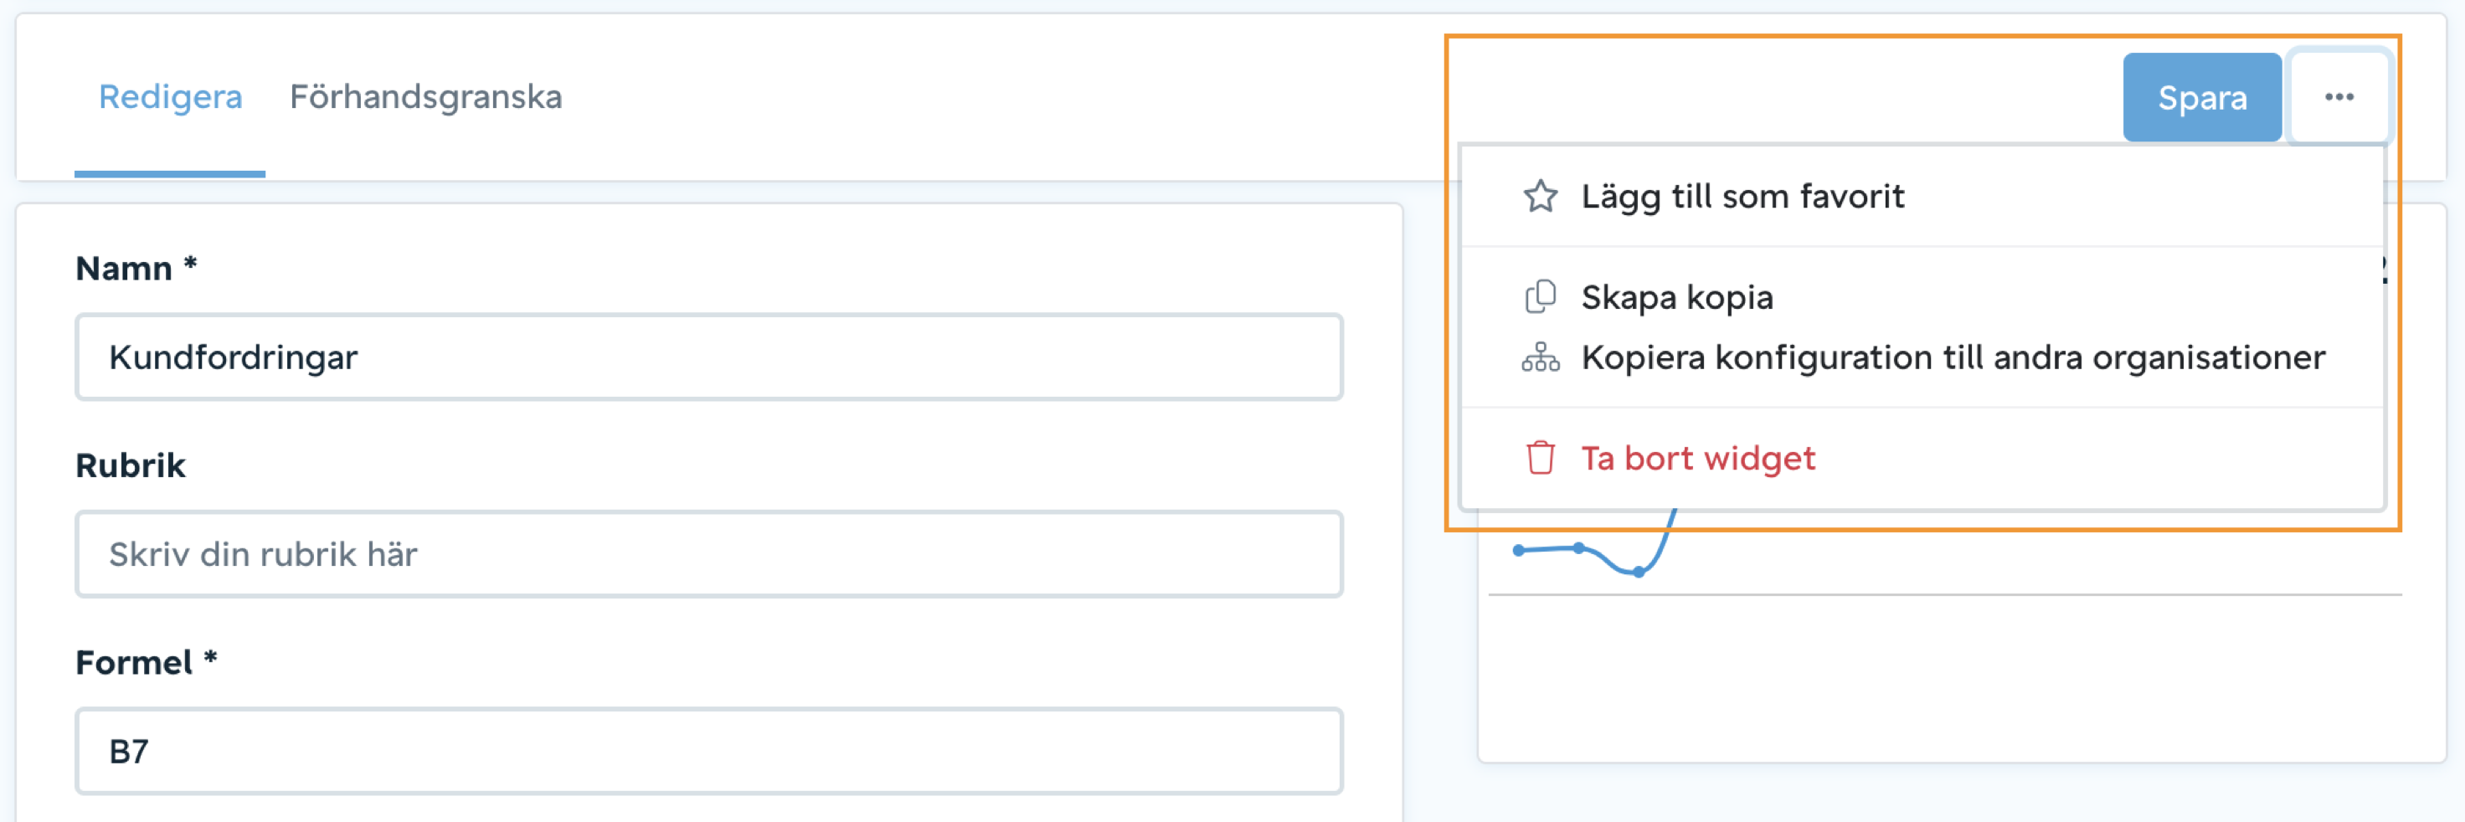The width and height of the screenshot is (2465, 822).
Task: Click the copy icon beside Skapa kopia
Action: click(1540, 296)
